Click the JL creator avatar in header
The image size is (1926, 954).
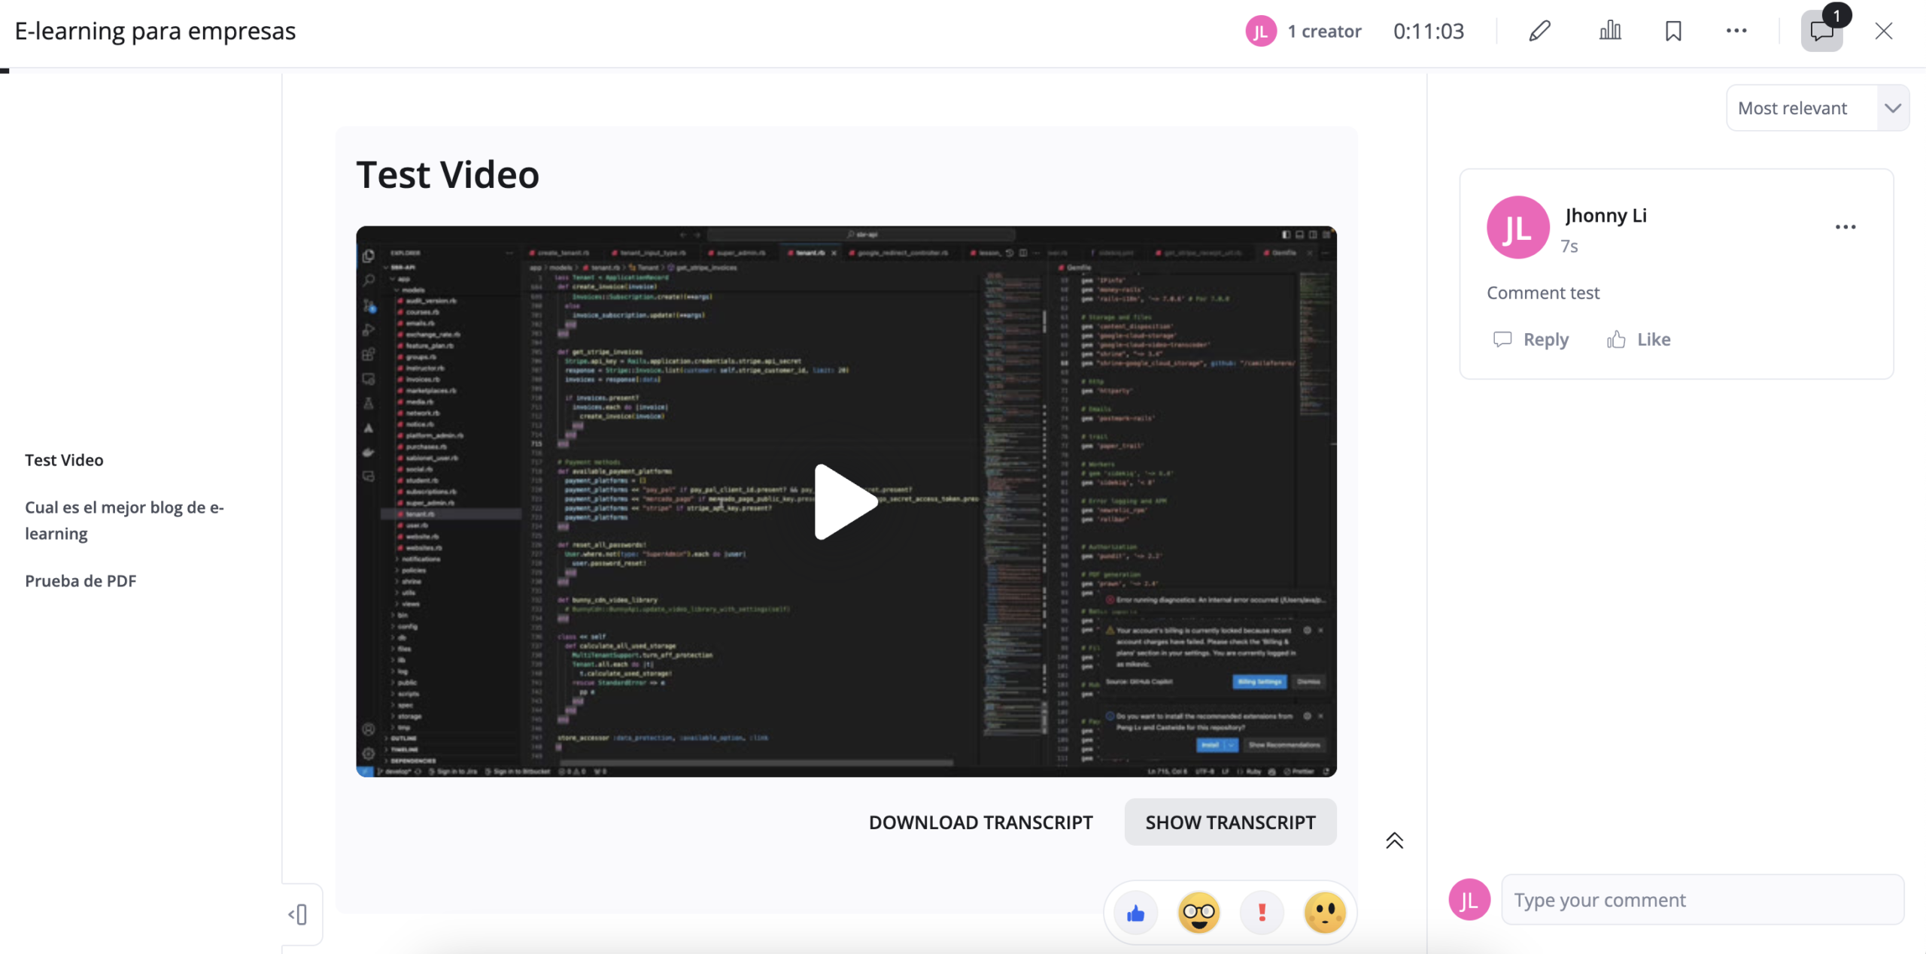point(1260,31)
